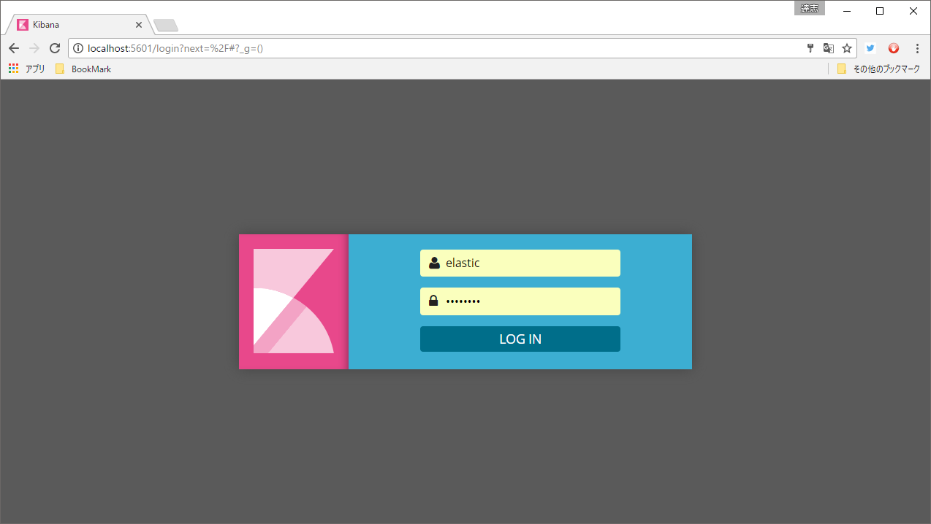Click the browser back arrow
Image resolution: width=931 pixels, height=524 pixels.
(x=13, y=48)
